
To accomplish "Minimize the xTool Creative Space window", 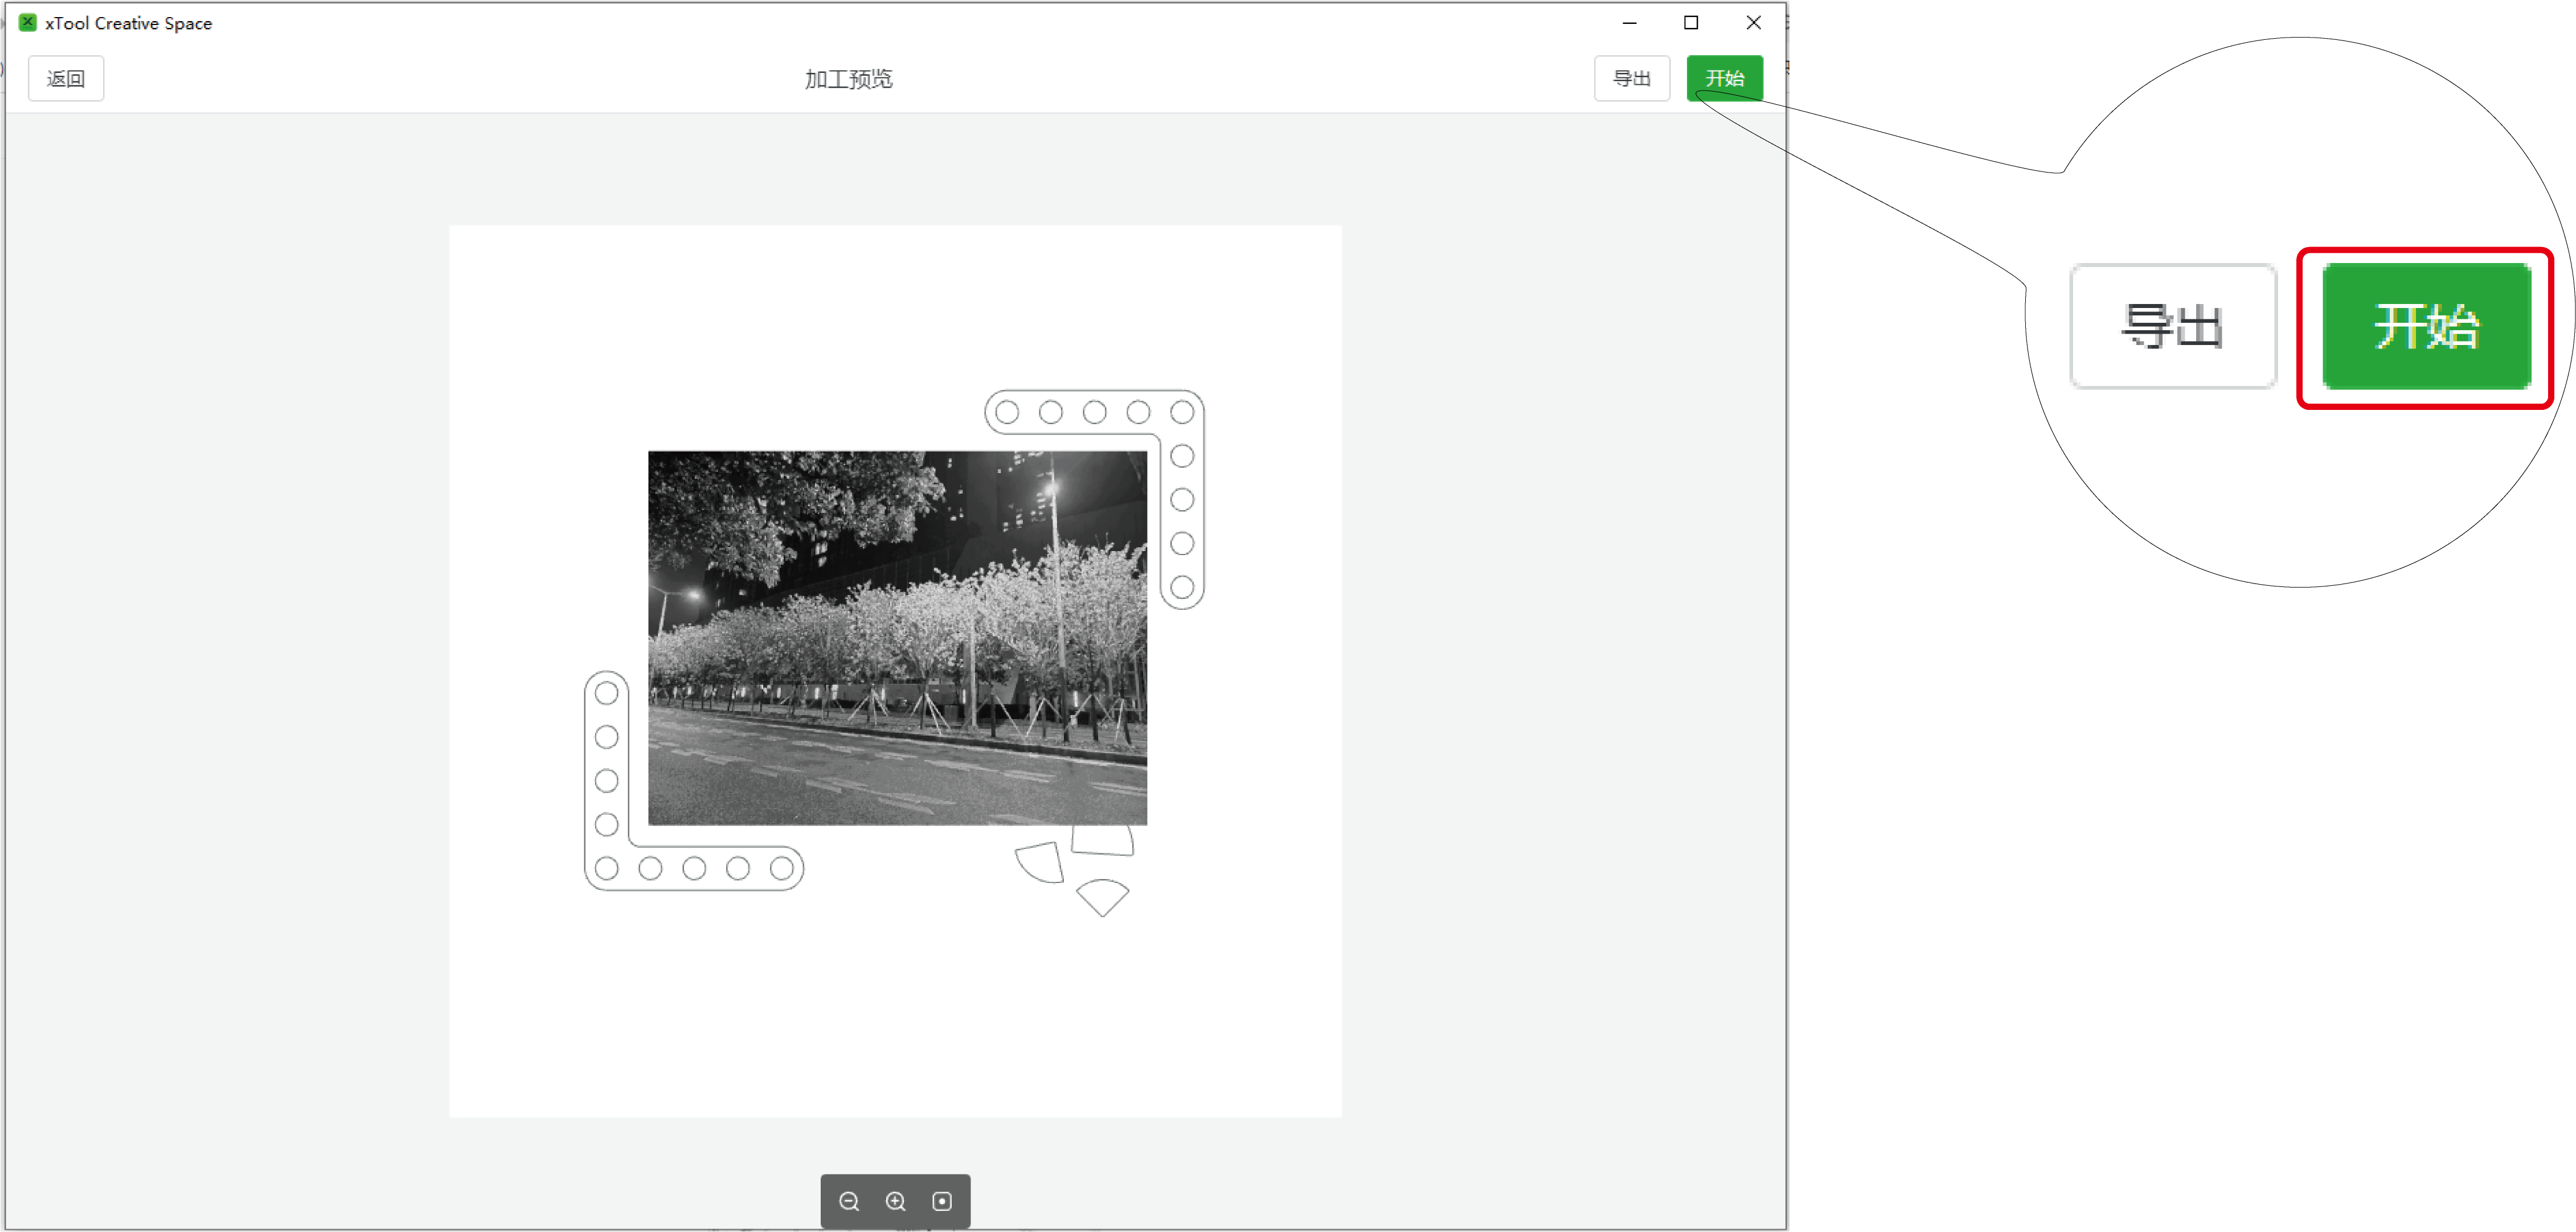I will coord(1629,22).
